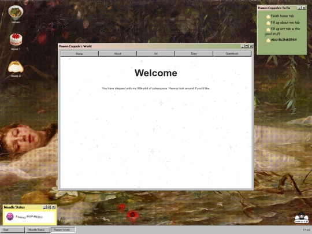312x234 pixels.
Task: Click the 'You have stepped unto my little plot' text
Action: tap(156, 88)
